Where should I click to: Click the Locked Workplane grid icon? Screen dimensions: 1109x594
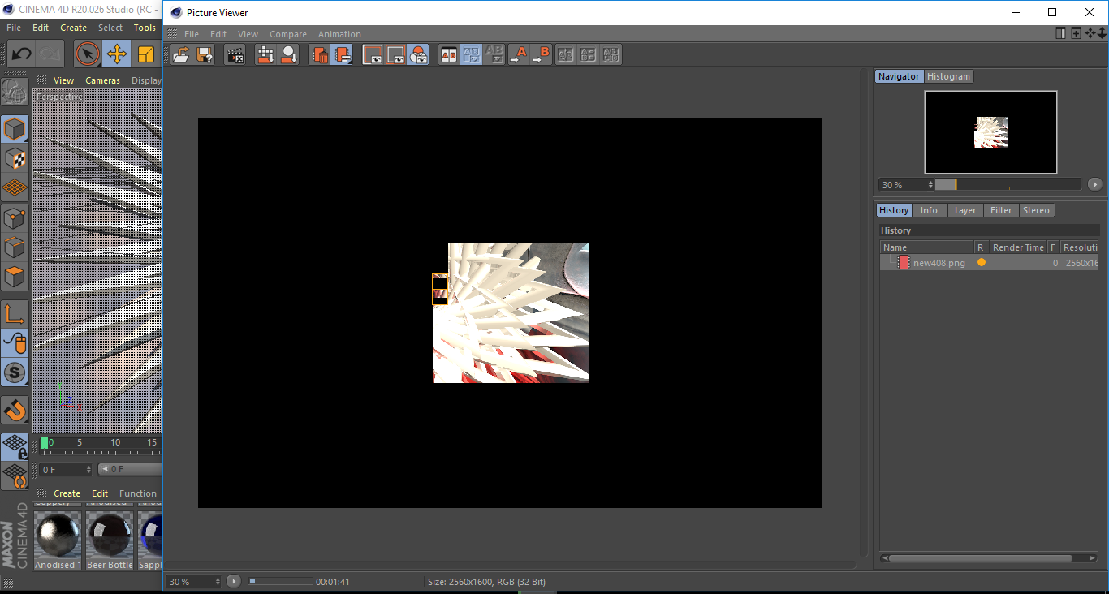(15, 446)
